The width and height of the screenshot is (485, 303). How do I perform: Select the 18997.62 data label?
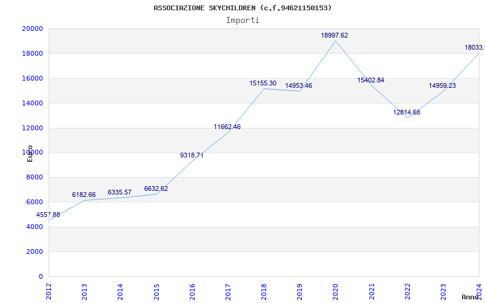pos(335,35)
